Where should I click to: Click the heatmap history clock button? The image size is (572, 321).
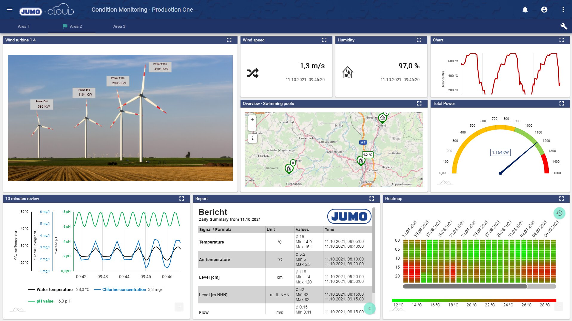point(559,213)
